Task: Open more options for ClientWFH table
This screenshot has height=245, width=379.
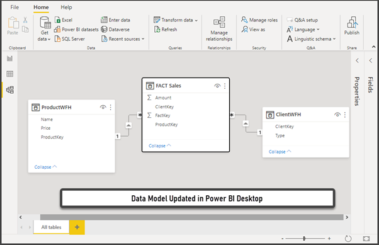Action: coord(345,115)
